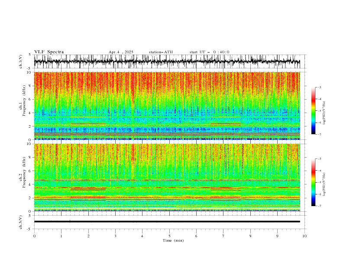
Task: Click the '-3' value on the ch.1 color bar
Action: (319, 87)
